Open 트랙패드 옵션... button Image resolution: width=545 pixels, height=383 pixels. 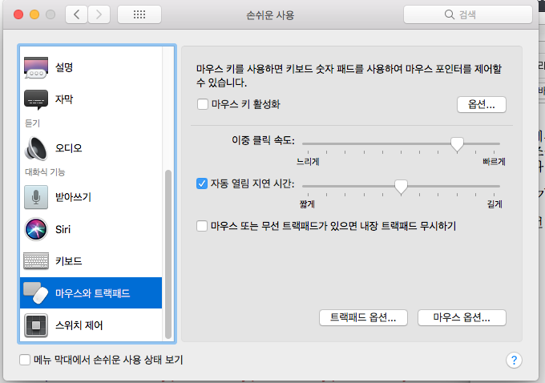363,317
